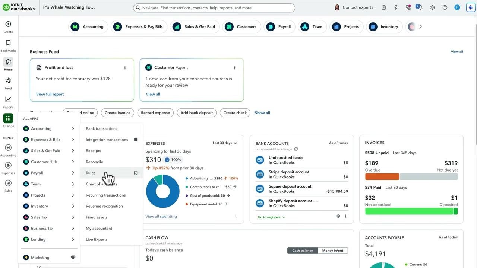Toggle the bookmark on Integration transactions
The width and height of the screenshot is (477, 268).
pos(136,140)
